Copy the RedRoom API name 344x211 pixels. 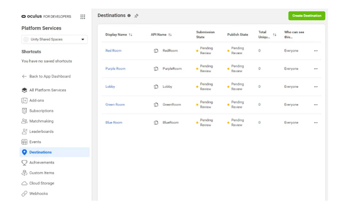coord(156,51)
